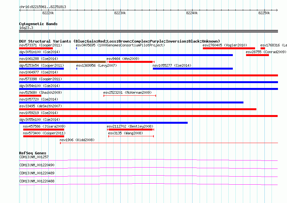Select the dgv3051n100 (Coe2014) blue gain bar
Image resolution: width=287 pixels, height=203 pixels.
click(x=126, y=55)
